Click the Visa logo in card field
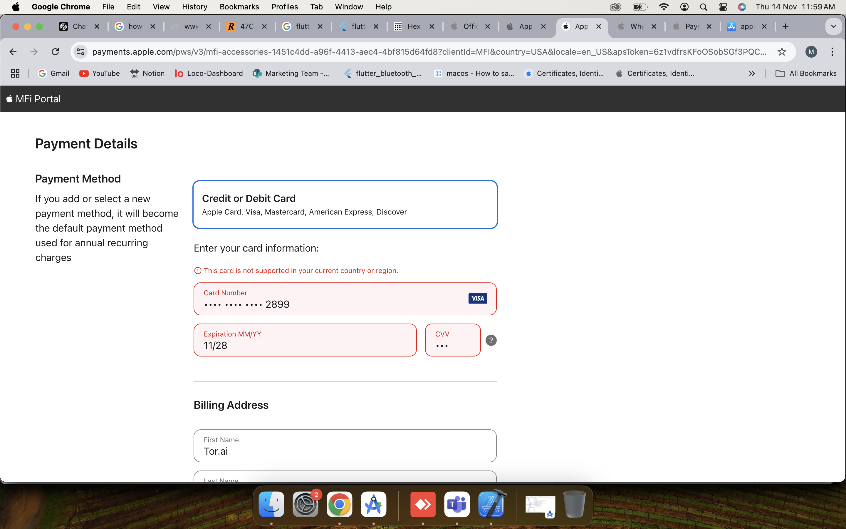Viewport: 846px width, 529px height. [478, 298]
